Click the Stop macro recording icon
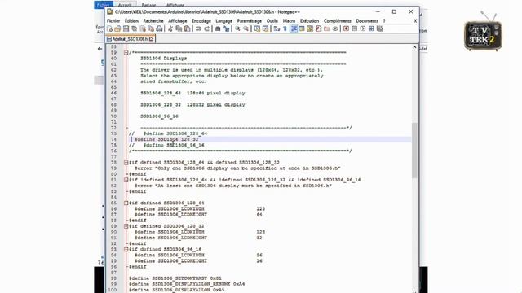The height and width of the screenshot is (293, 522). coord(355,29)
